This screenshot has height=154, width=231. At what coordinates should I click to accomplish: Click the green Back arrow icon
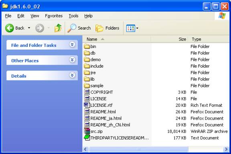point(10,28)
